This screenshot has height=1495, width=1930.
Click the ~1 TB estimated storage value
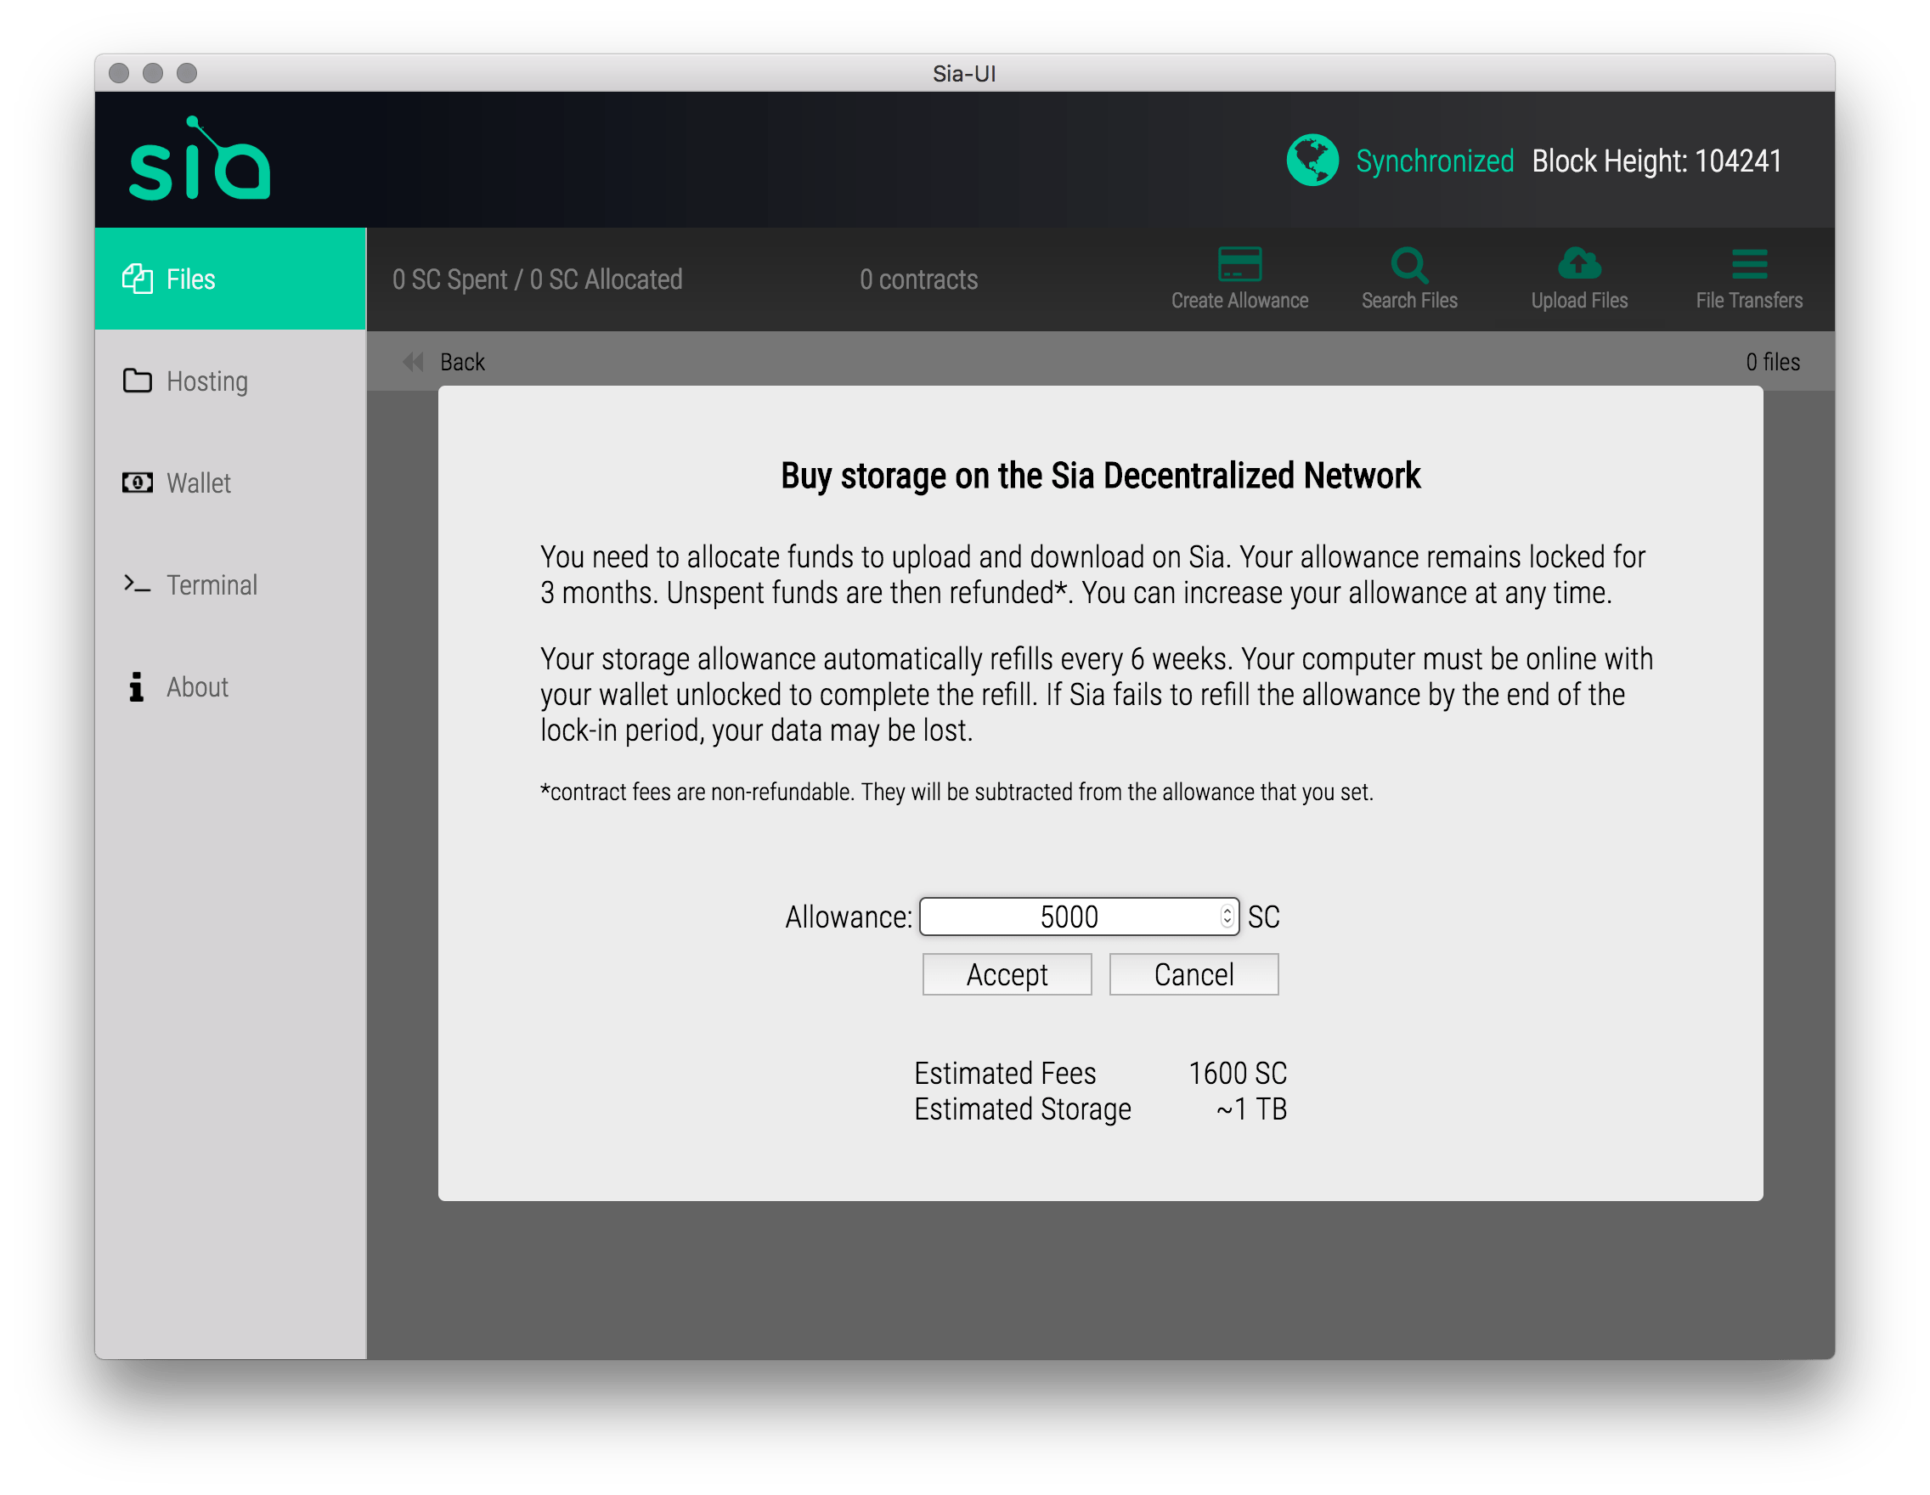click(x=1251, y=1109)
